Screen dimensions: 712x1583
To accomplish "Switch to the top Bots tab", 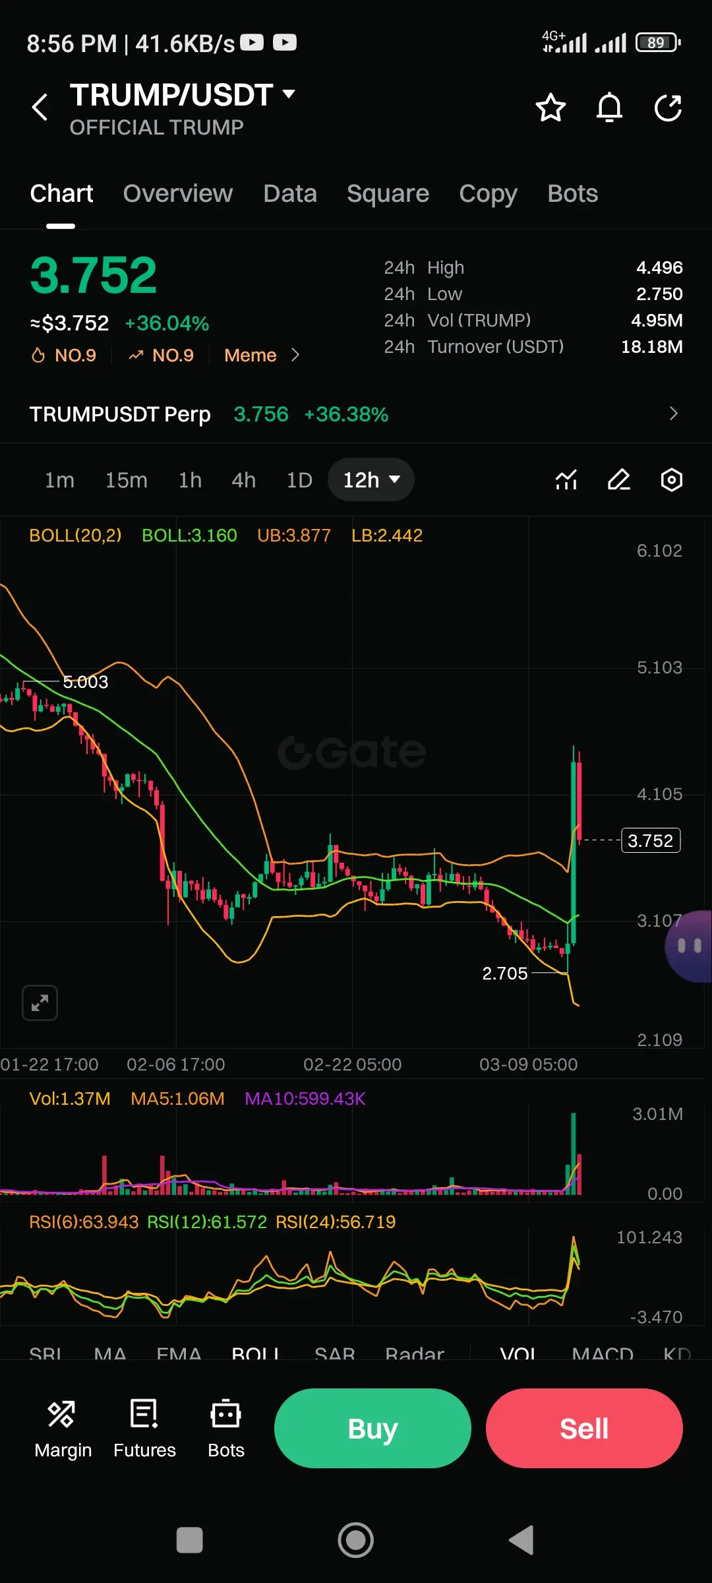I will click(x=572, y=194).
